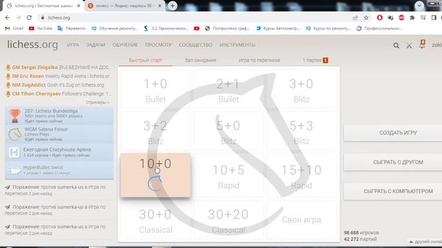Bookmark this page with star icon
This screenshot has height=248, width=442.
[366, 18]
